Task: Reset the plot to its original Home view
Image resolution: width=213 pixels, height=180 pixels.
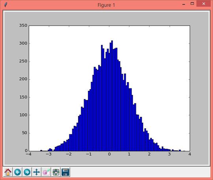Action: (8, 172)
